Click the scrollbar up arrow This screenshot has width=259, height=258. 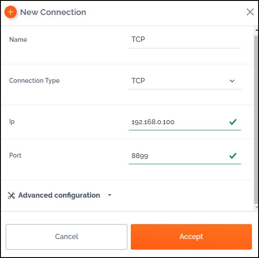256,30
